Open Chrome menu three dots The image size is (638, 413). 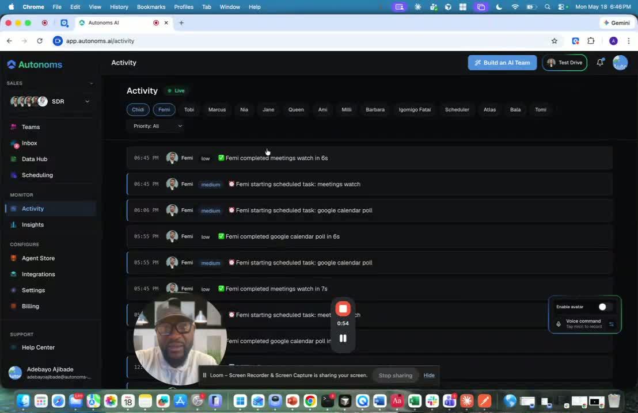pos(629,41)
